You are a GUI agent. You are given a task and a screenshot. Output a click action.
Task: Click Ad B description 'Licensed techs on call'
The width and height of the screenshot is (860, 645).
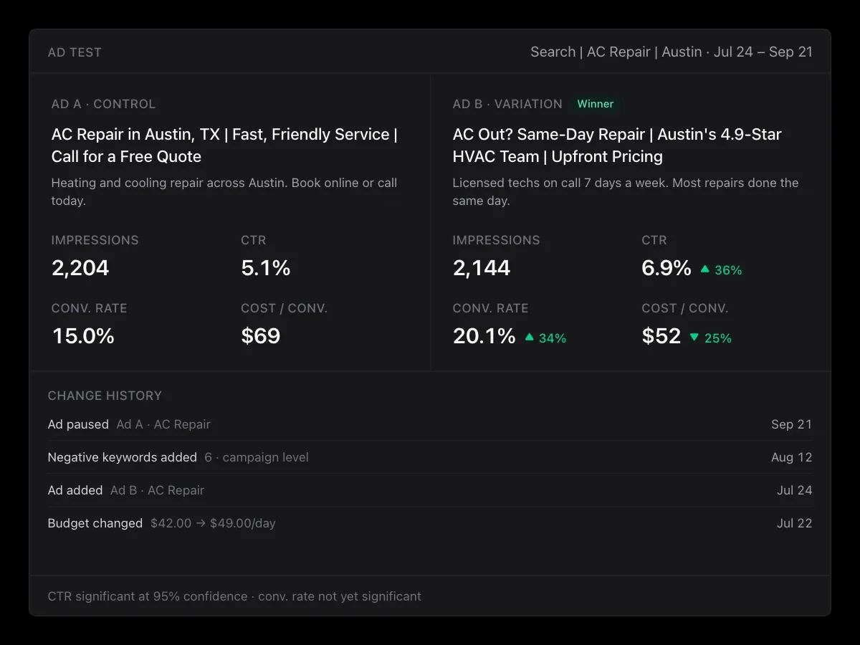[x=626, y=191]
